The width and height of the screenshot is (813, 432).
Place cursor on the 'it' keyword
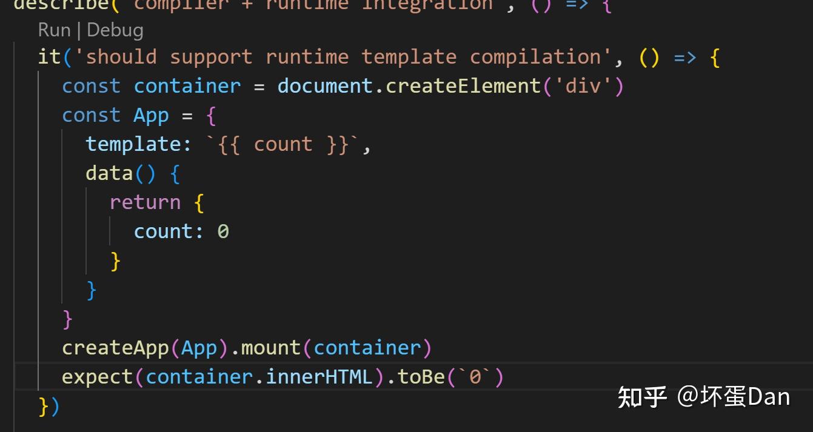click(x=47, y=56)
